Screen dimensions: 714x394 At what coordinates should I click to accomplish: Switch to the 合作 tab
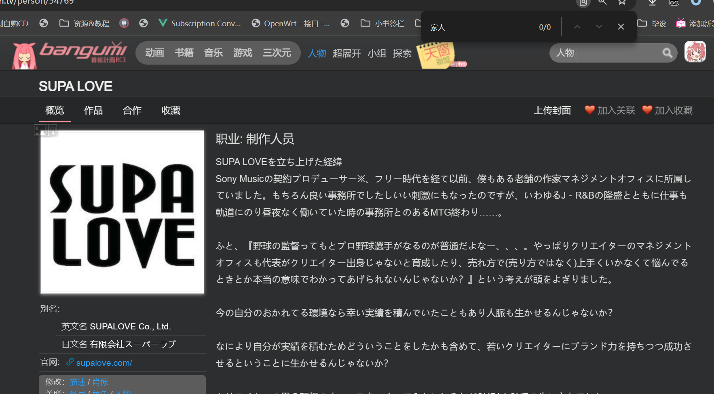coord(132,110)
